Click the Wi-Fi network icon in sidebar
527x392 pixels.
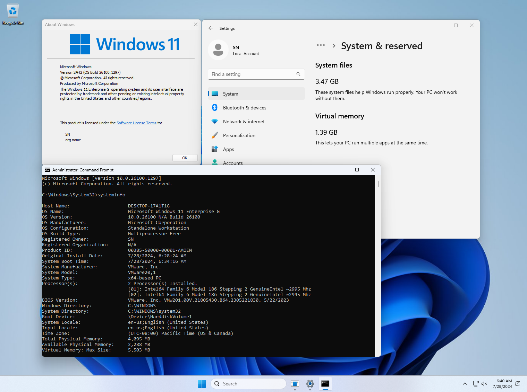(x=215, y=122)
